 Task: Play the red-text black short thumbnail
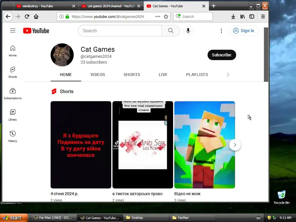[x=81, y=145]
